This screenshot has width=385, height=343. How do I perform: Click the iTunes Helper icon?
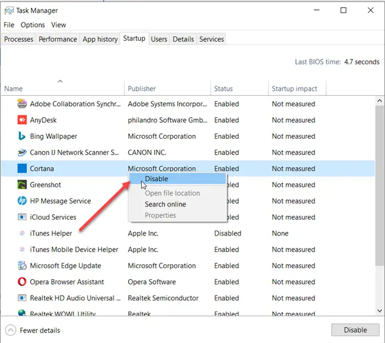pyautogui.click(x=22, y=233)
